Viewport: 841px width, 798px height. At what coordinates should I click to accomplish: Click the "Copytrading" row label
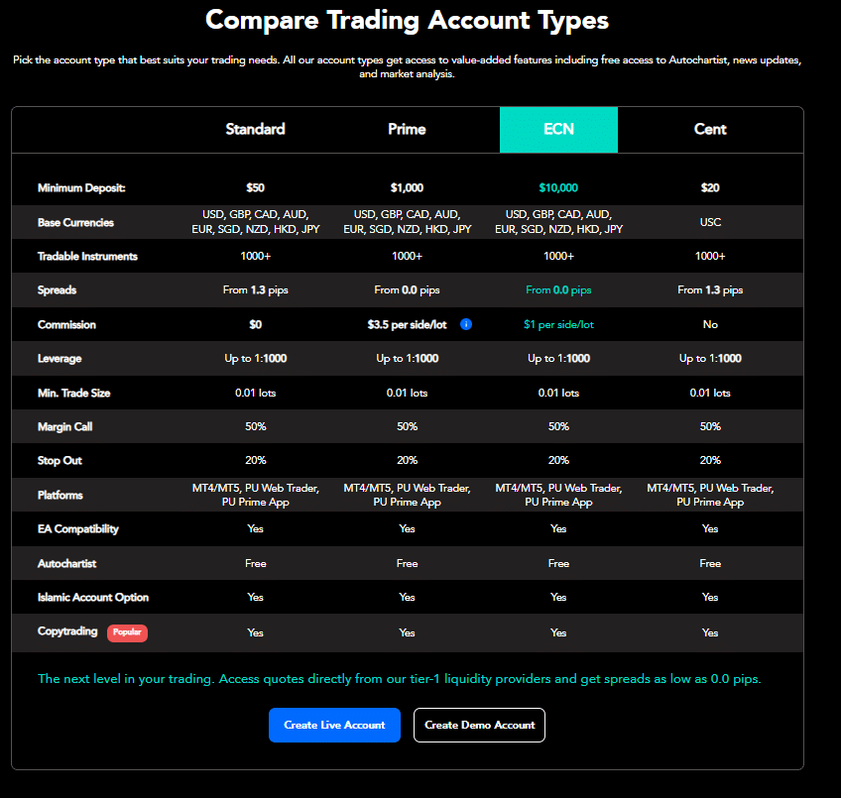click(x=67, y=631)
